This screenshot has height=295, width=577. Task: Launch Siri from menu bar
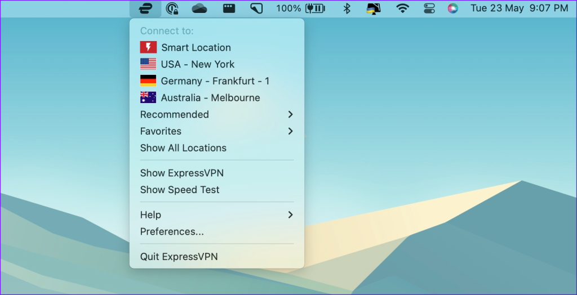pos(452,8)
